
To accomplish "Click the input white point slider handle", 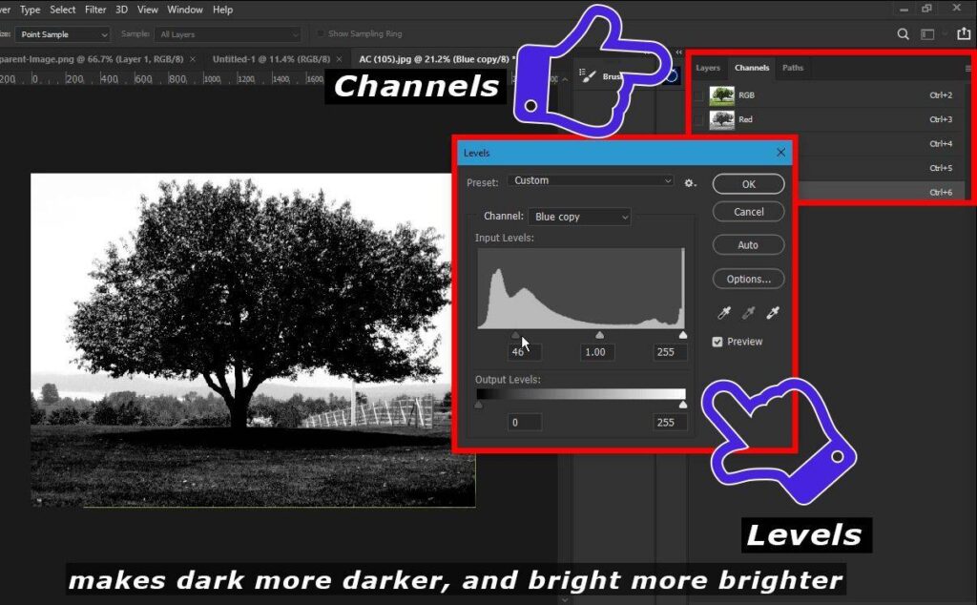I will point(683,335).
